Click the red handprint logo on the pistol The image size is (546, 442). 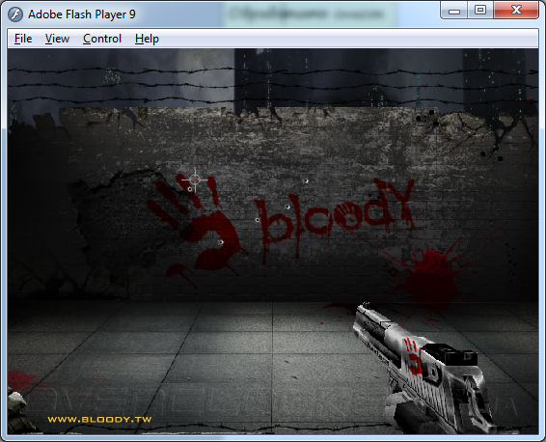click(413, 356)
